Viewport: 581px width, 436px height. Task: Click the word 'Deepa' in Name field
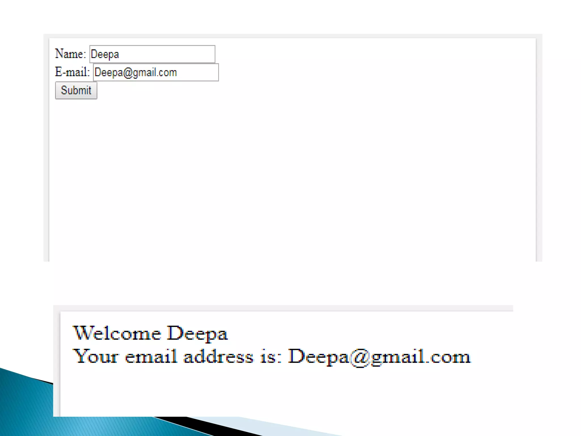105,54
